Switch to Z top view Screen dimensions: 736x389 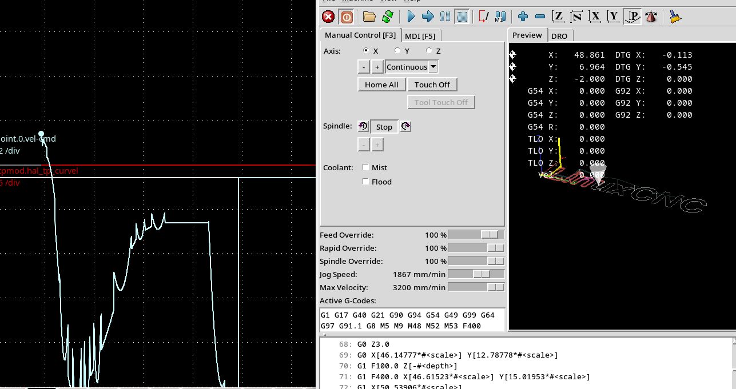point(559,17)
